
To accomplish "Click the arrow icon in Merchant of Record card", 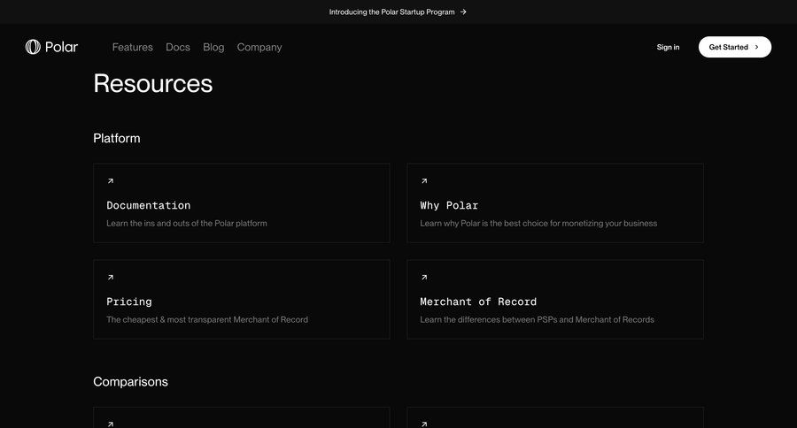I will click(x=424, y=277).
